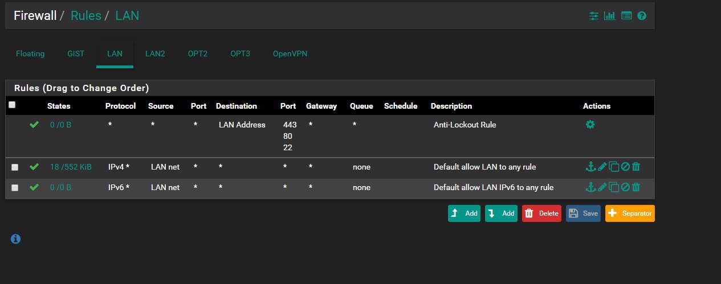
Task: Click the green check on the Anti-Lockout Rule row
Action: tap(34, 125)
